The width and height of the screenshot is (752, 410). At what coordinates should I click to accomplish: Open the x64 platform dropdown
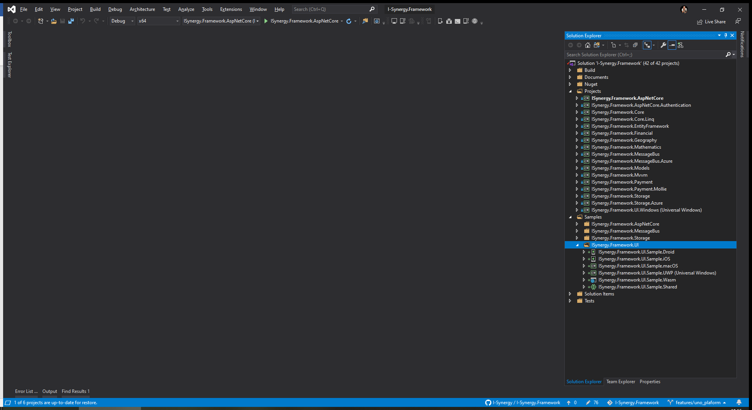click(x=158, y=21)
